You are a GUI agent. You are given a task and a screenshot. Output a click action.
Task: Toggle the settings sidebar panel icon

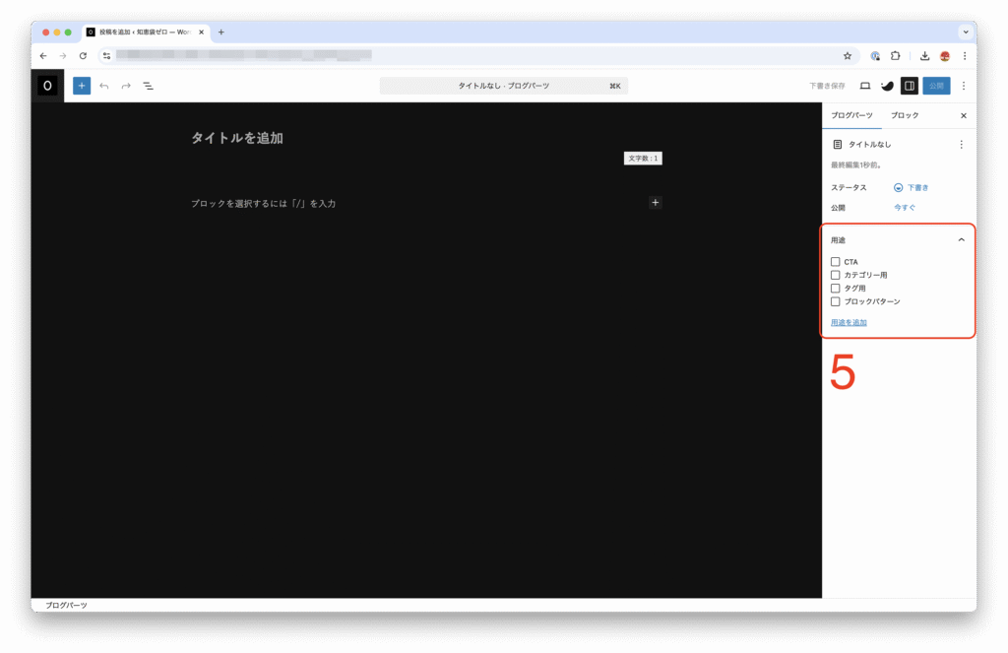point(909,86)
